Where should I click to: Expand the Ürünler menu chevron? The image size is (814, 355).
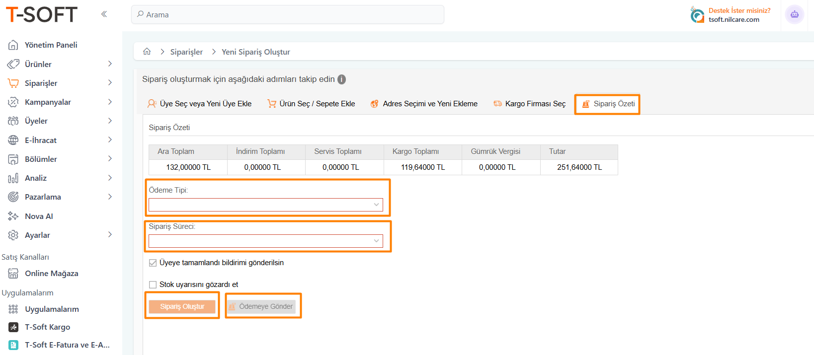coord(110,64)
